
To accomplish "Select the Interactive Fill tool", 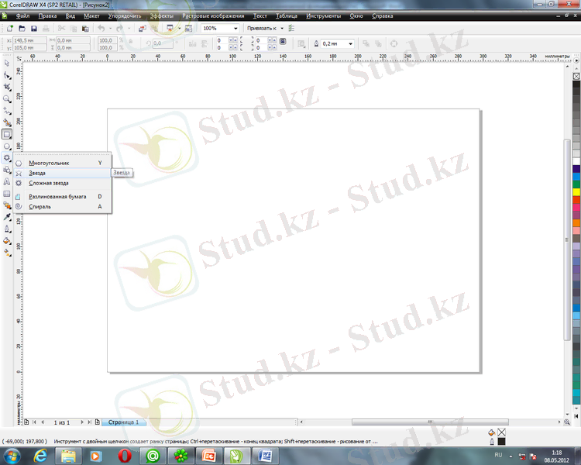I will (7, 253).
